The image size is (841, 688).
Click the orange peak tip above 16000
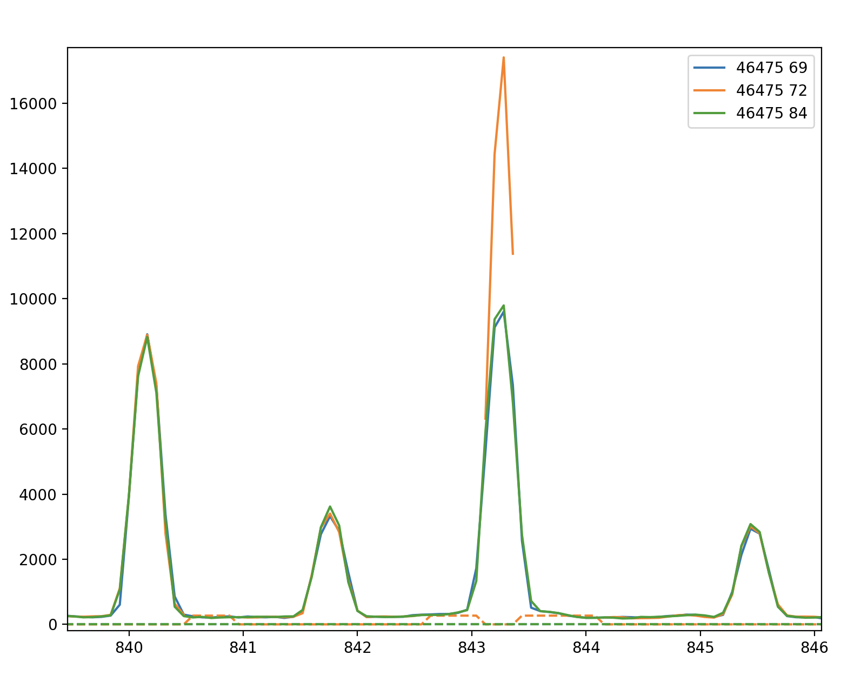503,57
